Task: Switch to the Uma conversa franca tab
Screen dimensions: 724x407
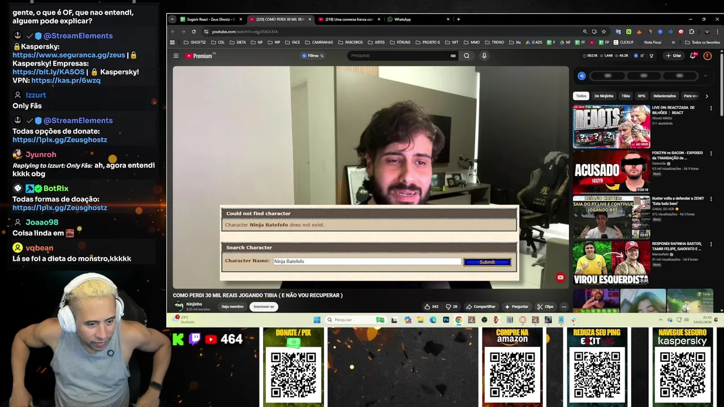Action: coord(349,19)
